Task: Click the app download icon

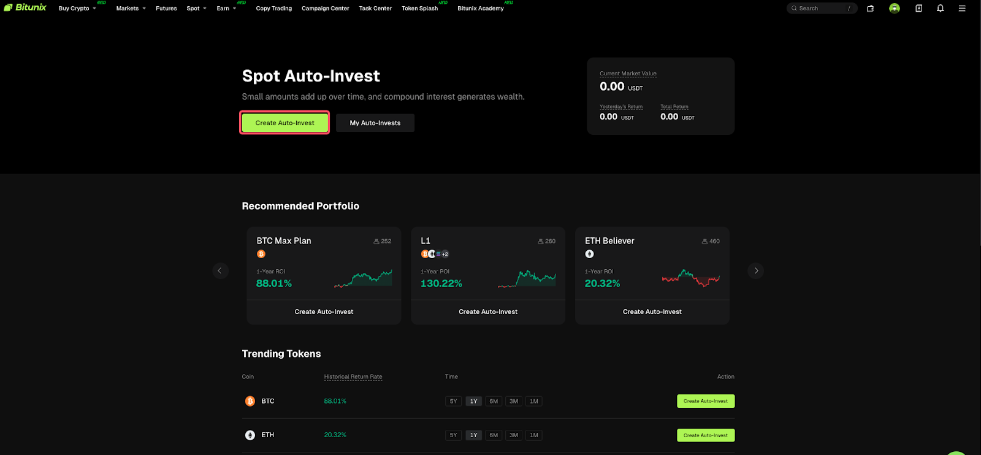Action: (918, 9)
